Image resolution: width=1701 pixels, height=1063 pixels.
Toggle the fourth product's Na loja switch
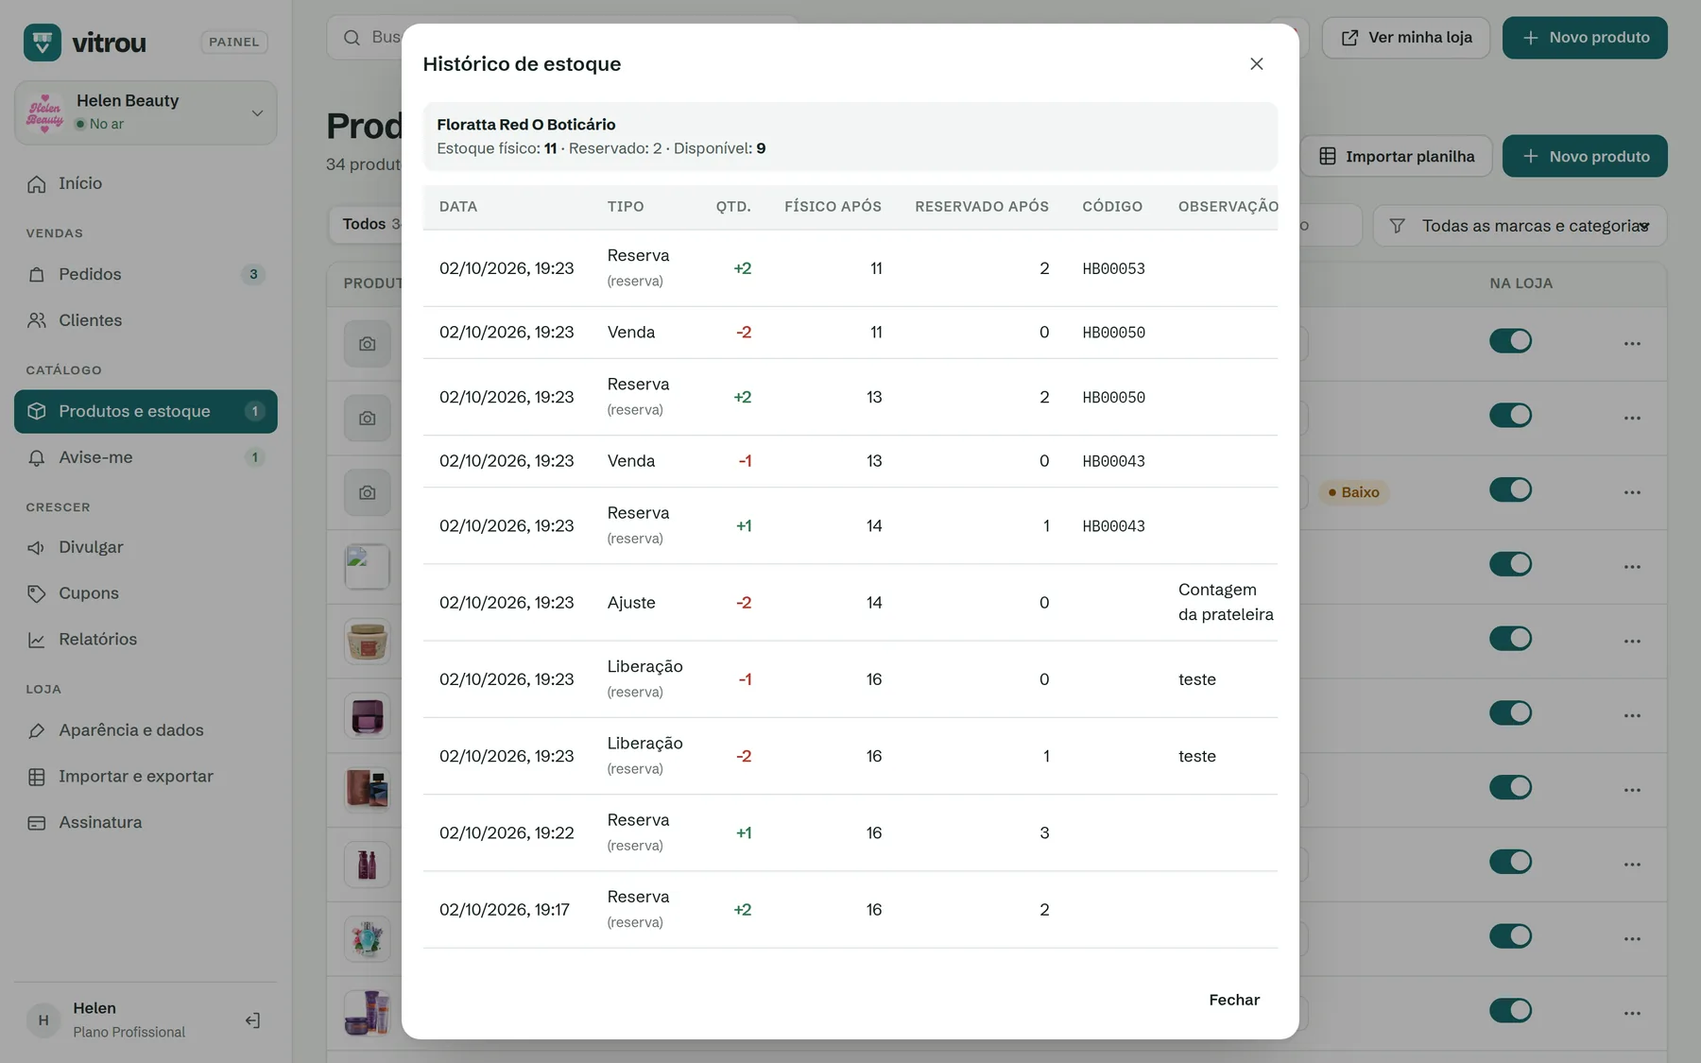click(x=1510, y=564)
